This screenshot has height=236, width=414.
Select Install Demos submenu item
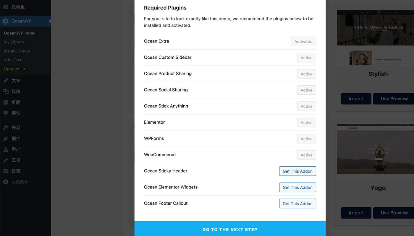click(17, 51)
